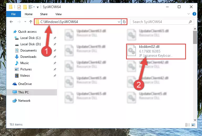Select Network in navigation pane
Screen dimensions: 202x136
[22, 101]
